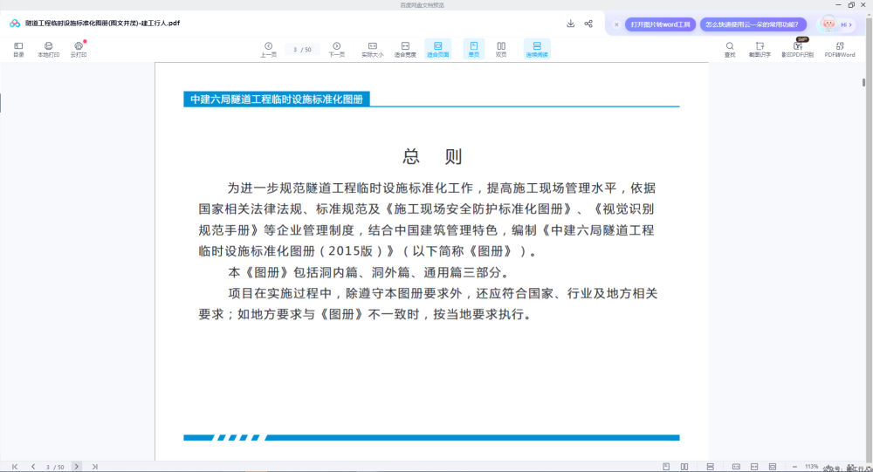
Task: Open the 目录 table of contents panel
Action: click(x=18, y=49)
